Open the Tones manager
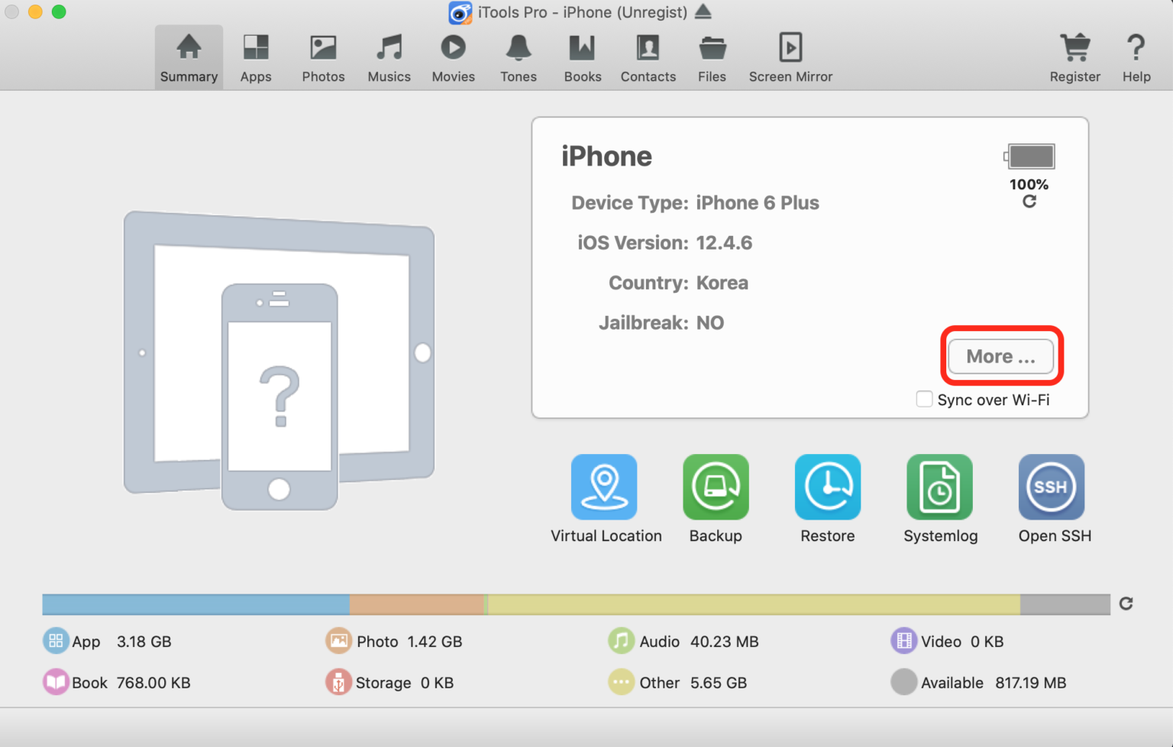Image resolution: width=1173 pixels, height=747 pixels. (x=518, y=56)
